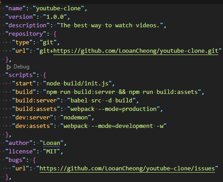The height and width of the screenshot is (182, 223).
Task: Click the "build" script key
Action: tap(24, 92)
